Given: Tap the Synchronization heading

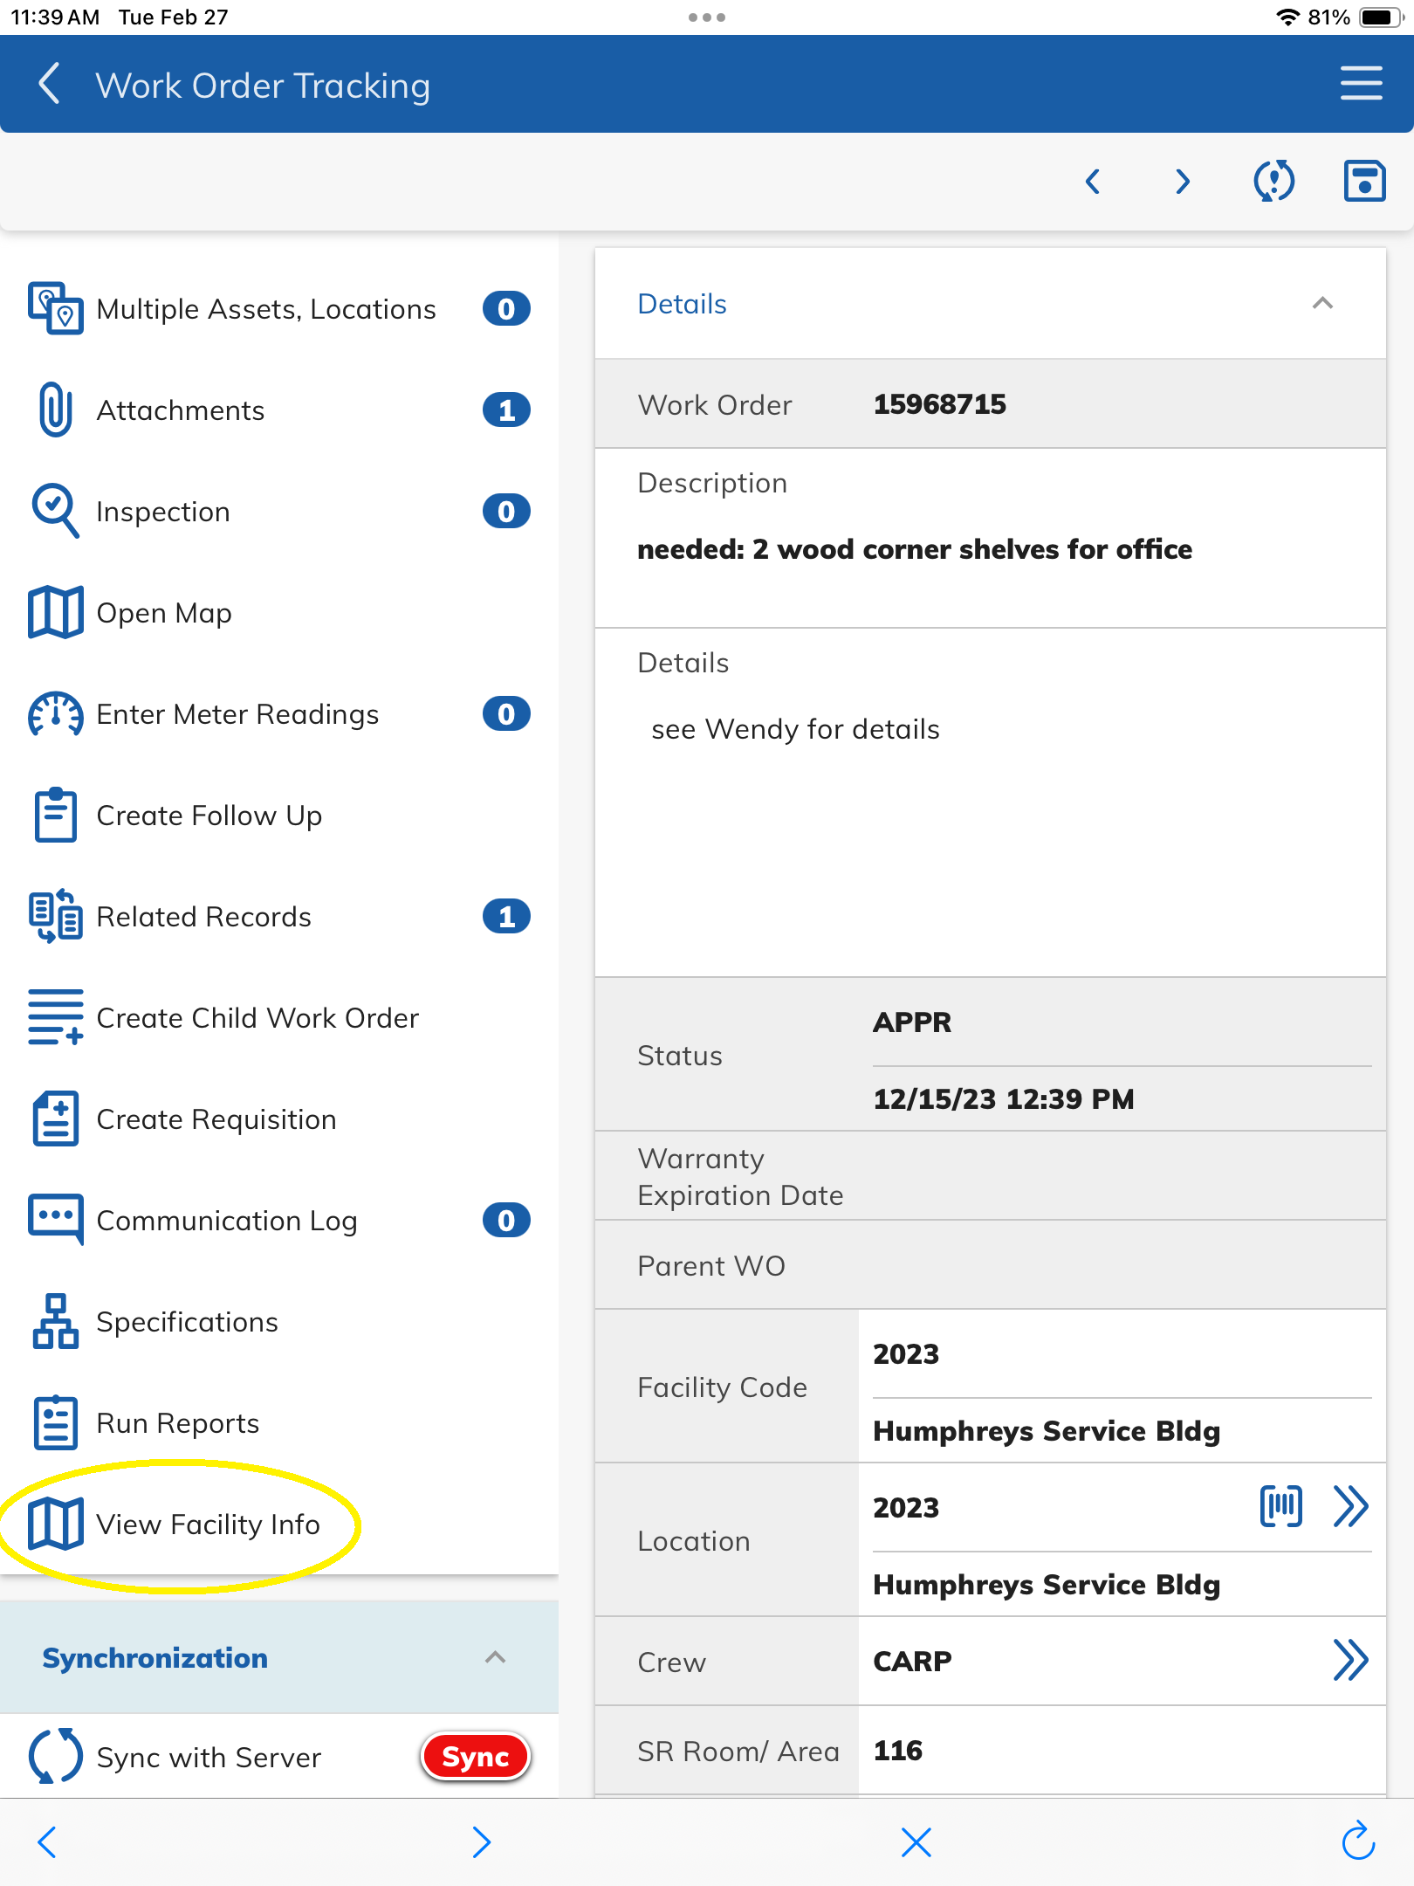Looking at the screenshot, I should (x=154, y=1657).
